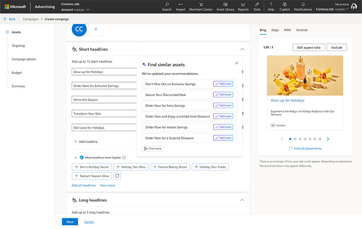This screenshot has width=362, height=229.
Task: Open the Asset Library
Action: click(x=225, y=7)
